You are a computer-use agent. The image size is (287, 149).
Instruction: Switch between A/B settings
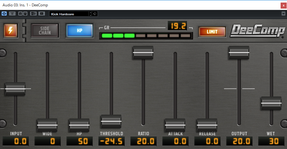point(33,14)
